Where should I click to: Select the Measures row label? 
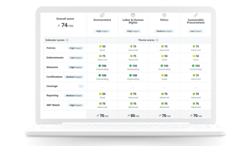click(52, 67)
